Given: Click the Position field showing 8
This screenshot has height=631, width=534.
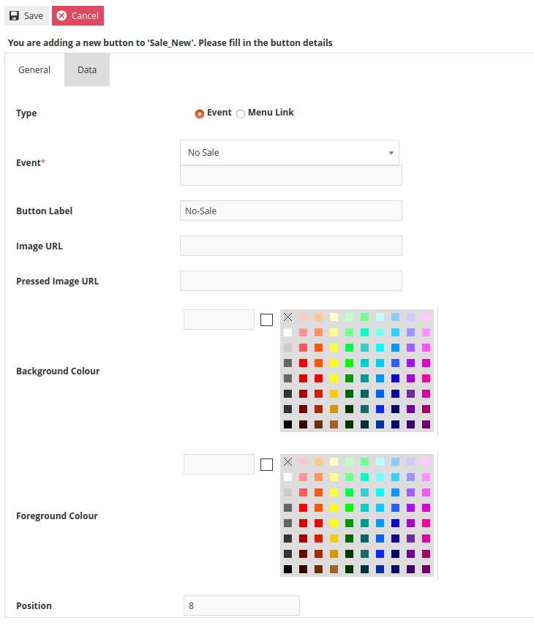Looking at the screenshot, I should pyautogui.click(x=241, y=605).
